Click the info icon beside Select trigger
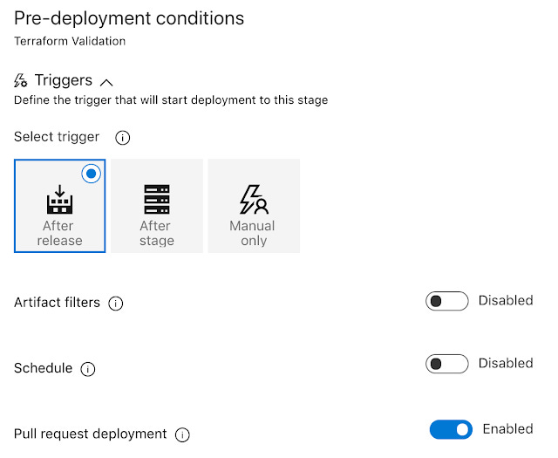This screenshot has width=558, height=458. tap(123, 138)
